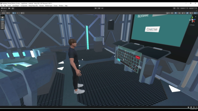Image resolution: width=198 pixels, height=111 pixels.
Task: Select the Rotate tool
Action: (2, 22)
